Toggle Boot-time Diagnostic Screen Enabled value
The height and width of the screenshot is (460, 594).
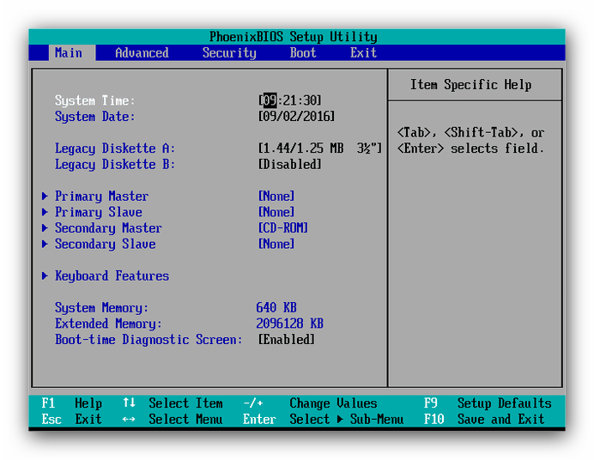click(x=287, y=340)
